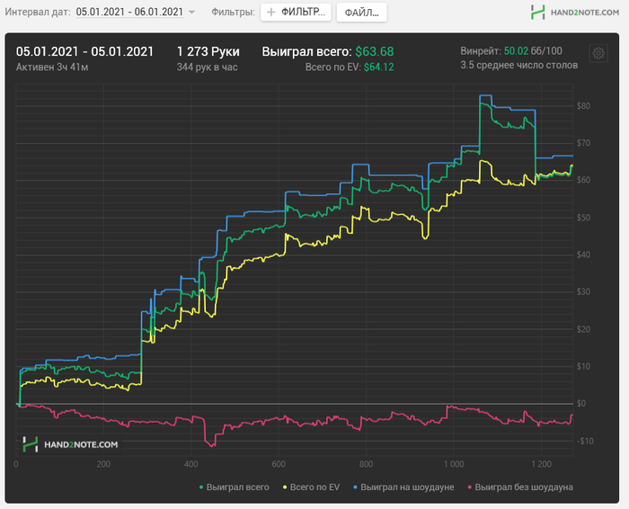Click the yellow legend dot for Всего по EV
Image resolution: width=629 pixels, height=509 pixels.
point(285,487)
